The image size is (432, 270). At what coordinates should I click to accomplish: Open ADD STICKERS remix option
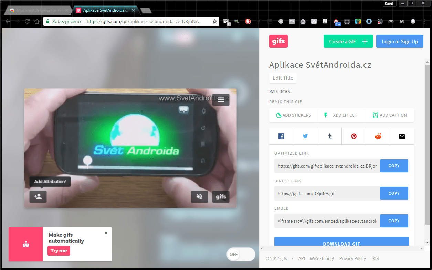[x=294, y=115]
